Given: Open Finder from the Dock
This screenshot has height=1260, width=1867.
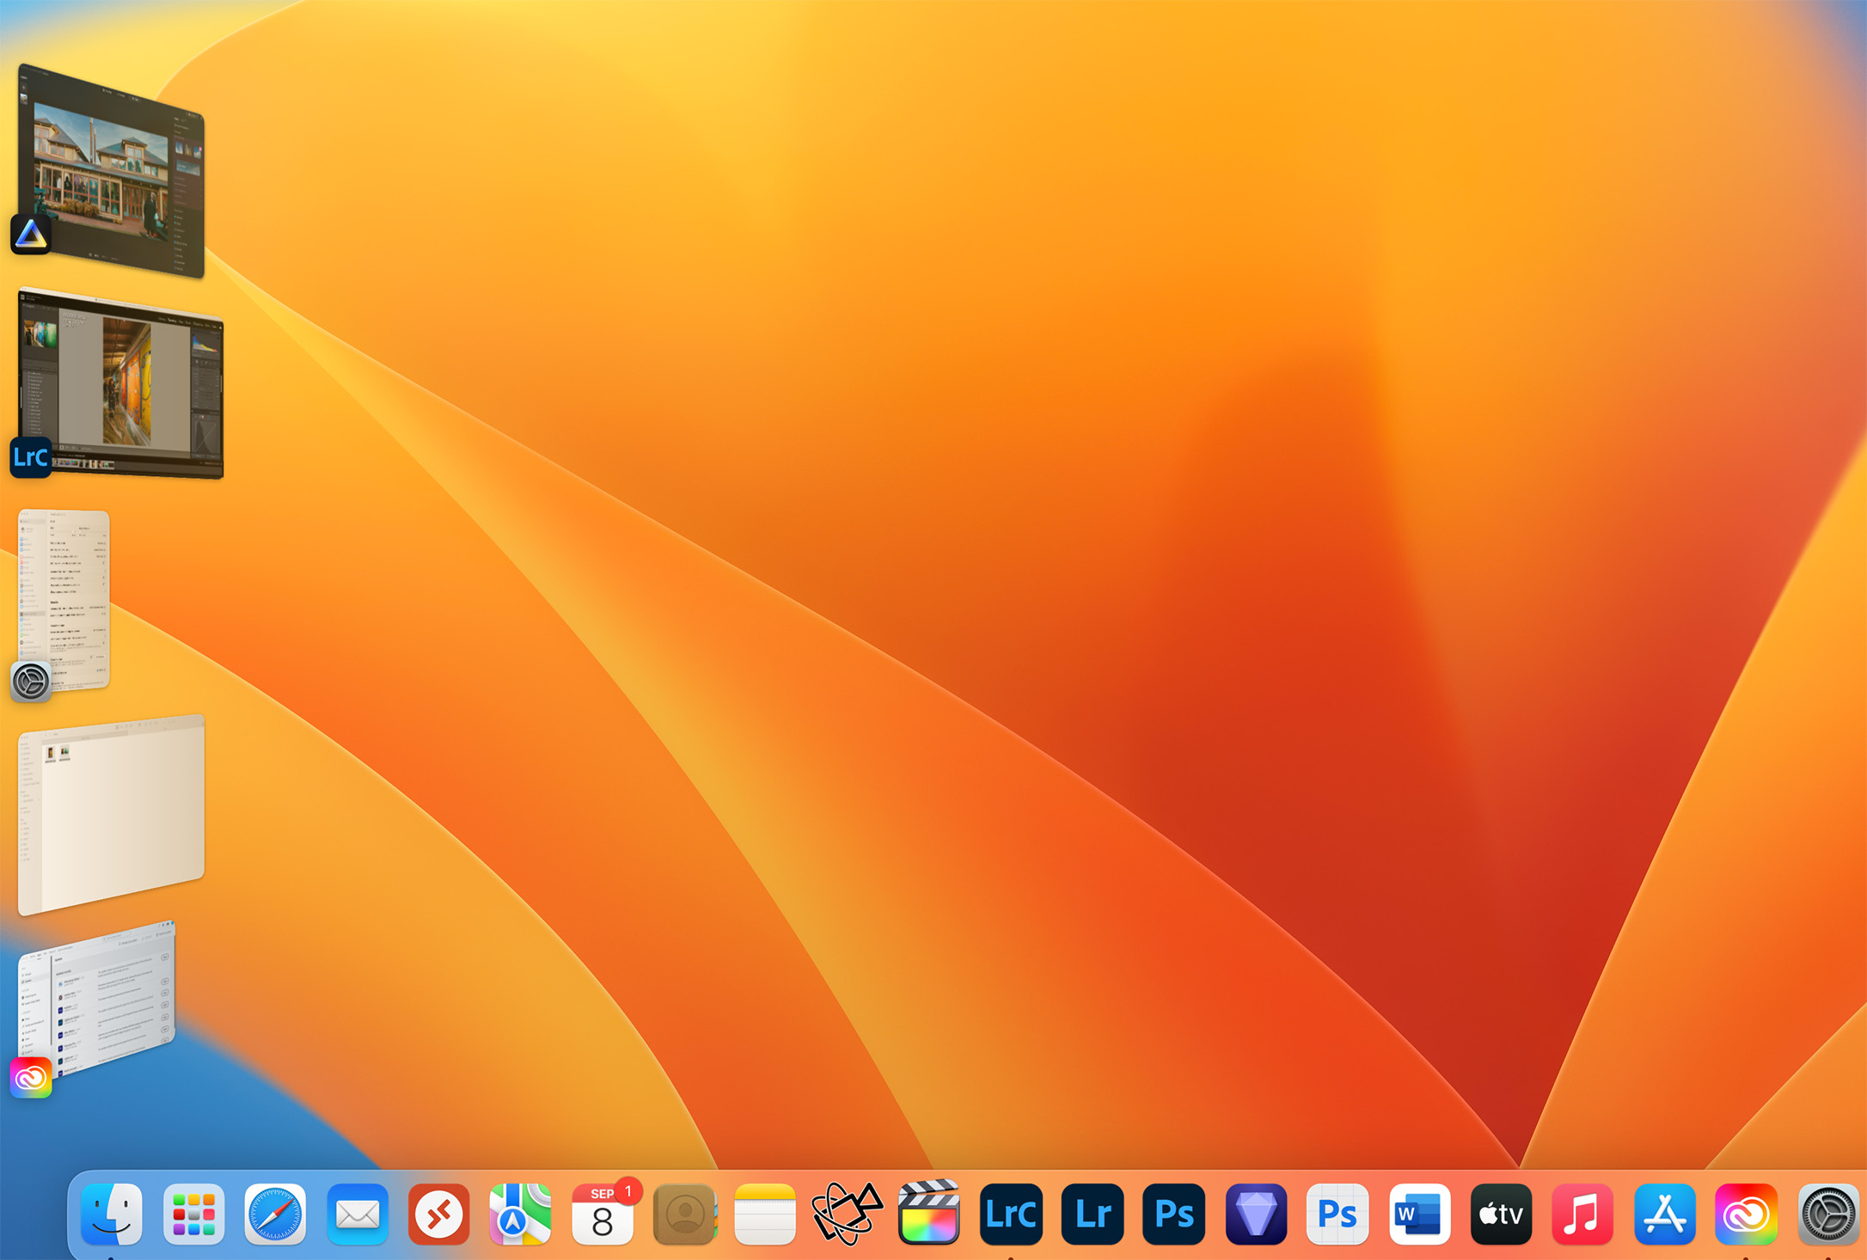Looking at the screenshot, I should pyautogui.click(x=112, y=1214).
